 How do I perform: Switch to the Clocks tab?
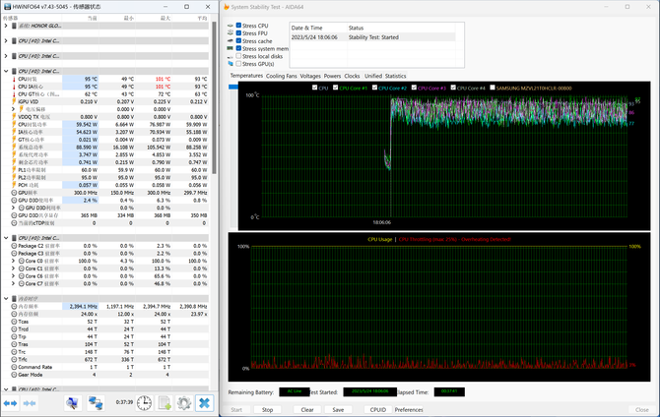352,76
